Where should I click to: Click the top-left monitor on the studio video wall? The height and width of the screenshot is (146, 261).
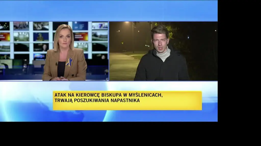point(5,26)
